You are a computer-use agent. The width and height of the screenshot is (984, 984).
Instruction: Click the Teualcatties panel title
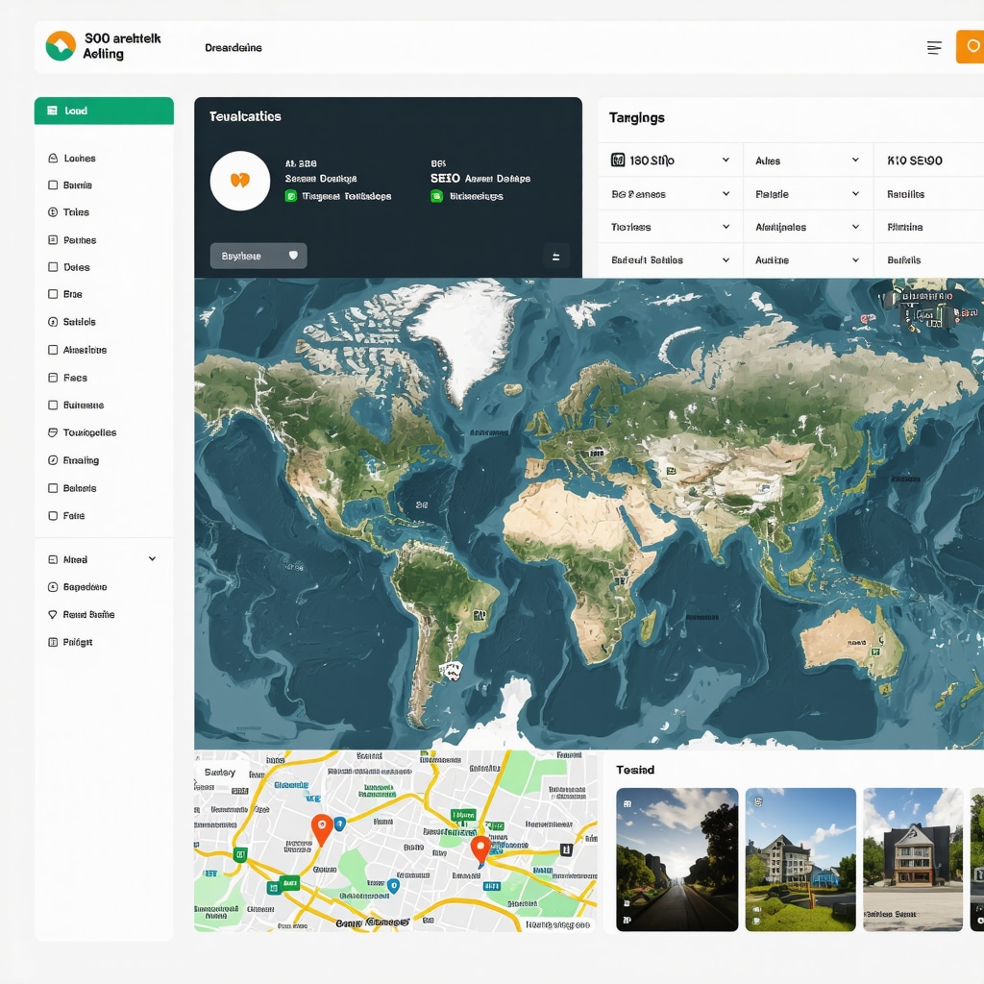point(245,116)
